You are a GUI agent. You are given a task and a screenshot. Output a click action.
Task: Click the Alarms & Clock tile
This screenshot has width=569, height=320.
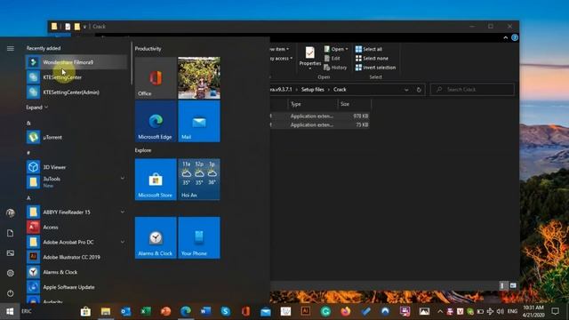tap(156, 237)
